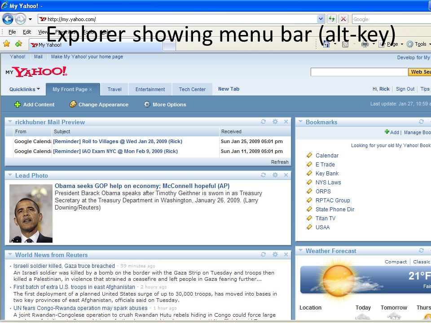
Task: Click the Home icon in command bar
Action: click(x=326, y=44)
